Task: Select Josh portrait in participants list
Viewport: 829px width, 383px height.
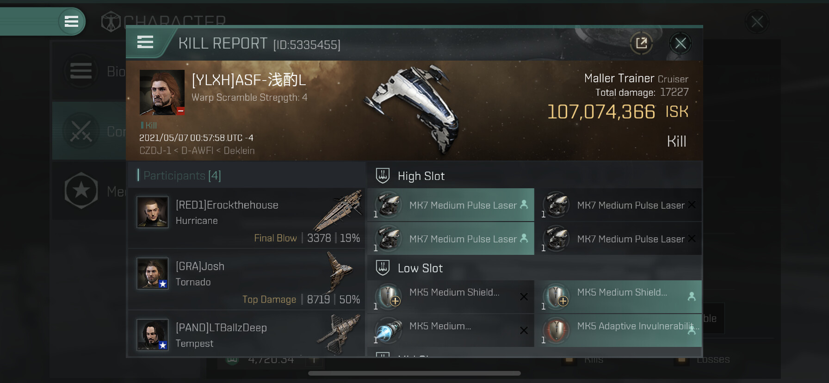Action: pos(153,273)
